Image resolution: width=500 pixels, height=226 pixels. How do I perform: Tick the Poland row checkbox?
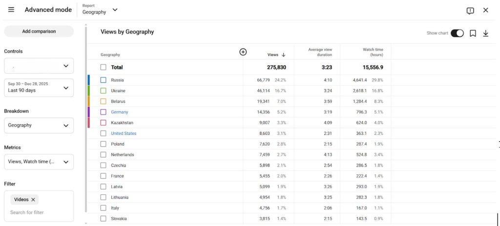103,144
